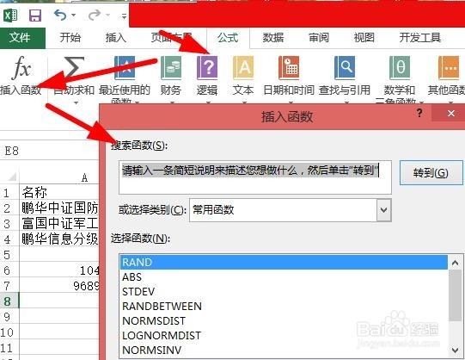Select RAND in the function list
Image resolution: width=465 pixels, height=360 pixels.
(x=284, y=263)
